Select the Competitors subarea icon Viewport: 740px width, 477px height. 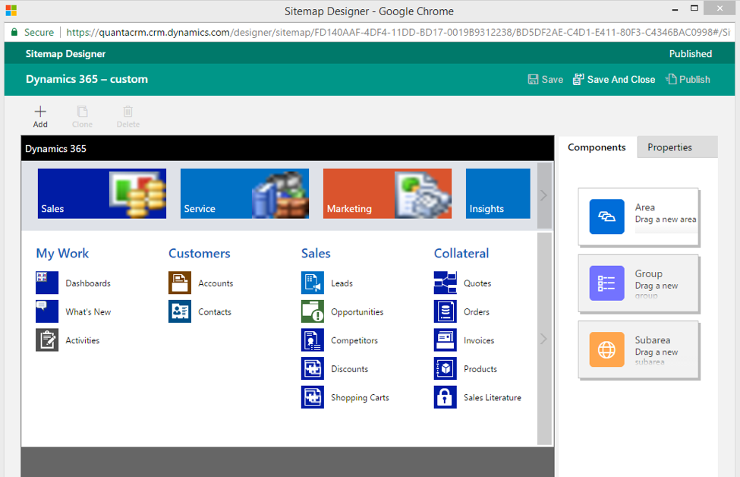[313, 340]
